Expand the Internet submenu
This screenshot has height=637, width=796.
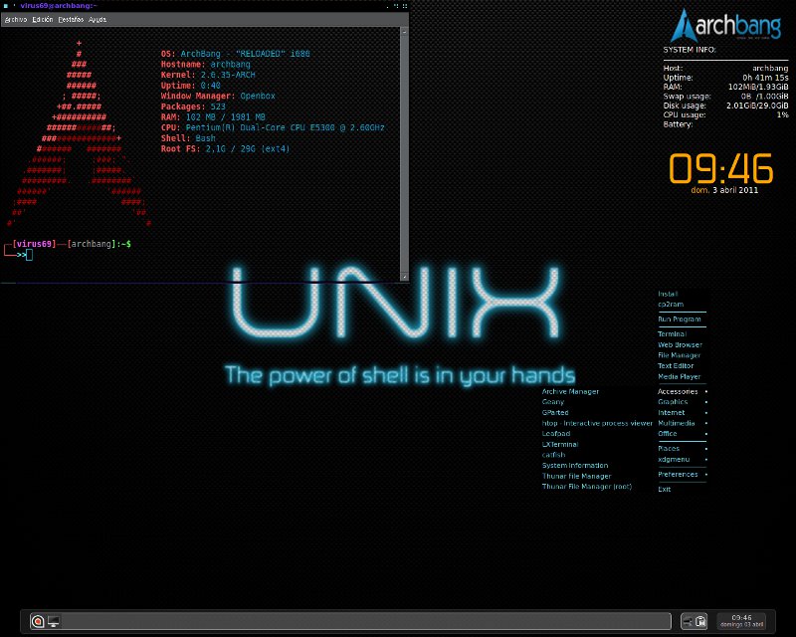pyautogui.click(x=682, y=412)
